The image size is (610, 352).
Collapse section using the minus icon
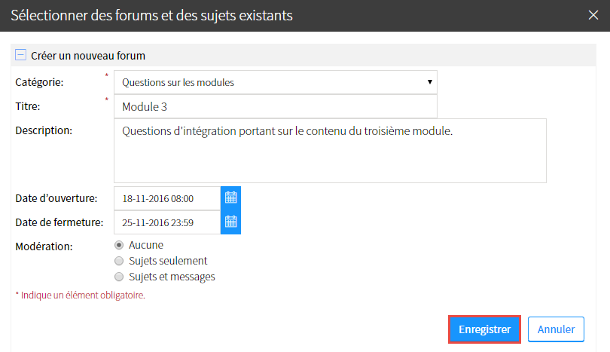pos(20,55)
